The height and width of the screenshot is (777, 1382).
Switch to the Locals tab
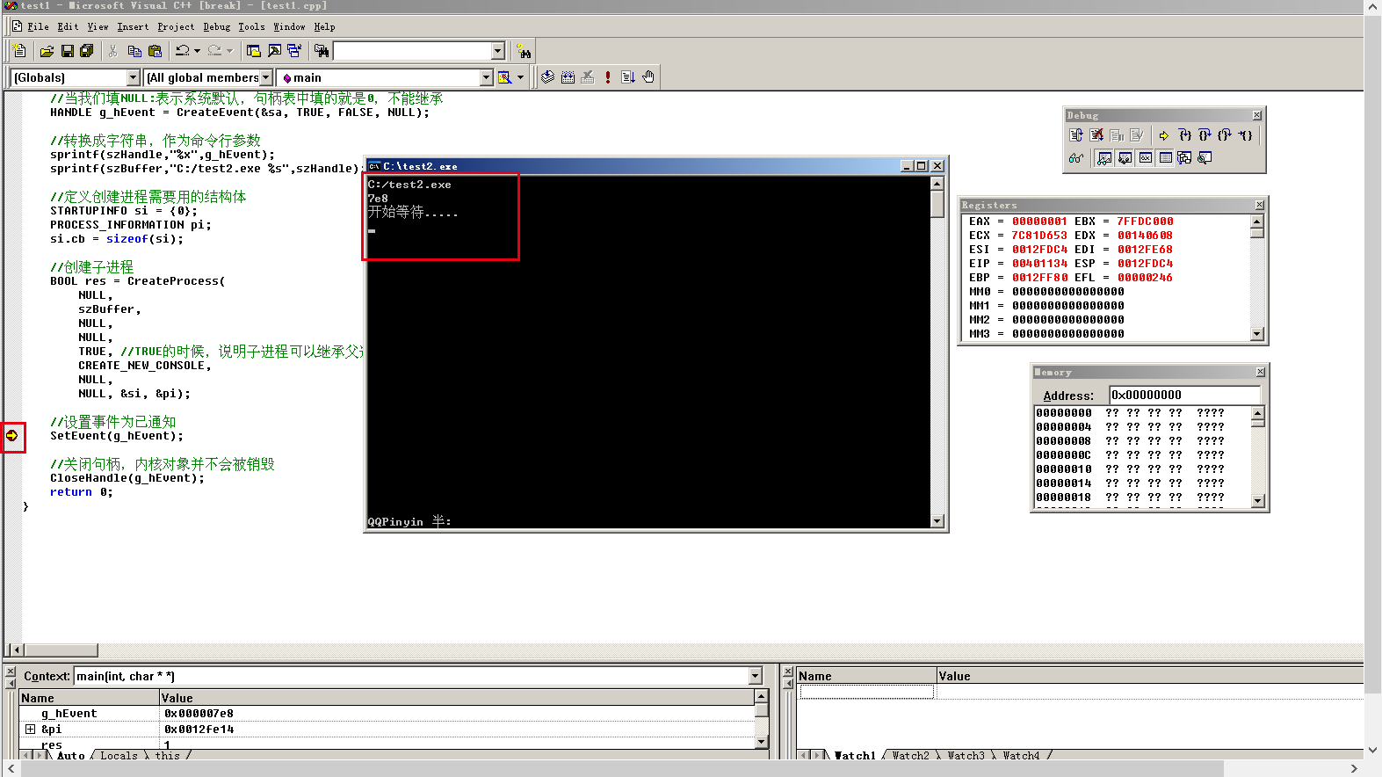(x=119, y=755)
